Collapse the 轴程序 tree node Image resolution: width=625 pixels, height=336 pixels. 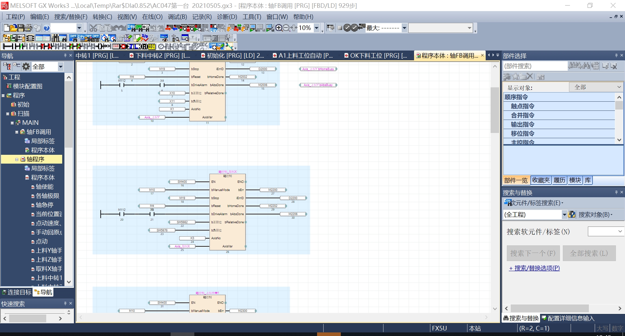[17, 159]
